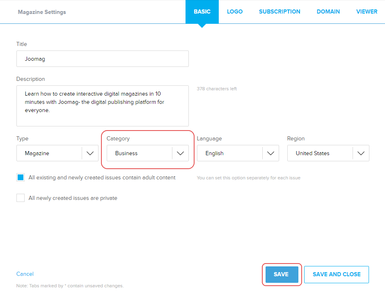Click the chevron arrow in the Type dropdown
This screenshot has width=385, height=298.
click(90, 153)
